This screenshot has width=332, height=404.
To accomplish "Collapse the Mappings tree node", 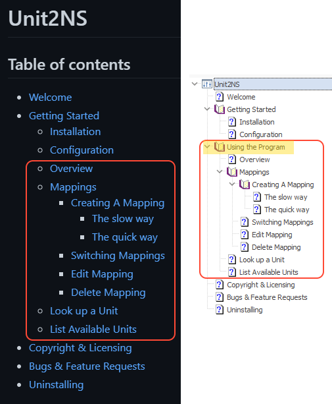I will tap(220, 171).
